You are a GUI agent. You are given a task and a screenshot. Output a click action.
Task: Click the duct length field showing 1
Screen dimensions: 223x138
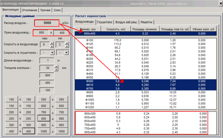coord(47,61)
